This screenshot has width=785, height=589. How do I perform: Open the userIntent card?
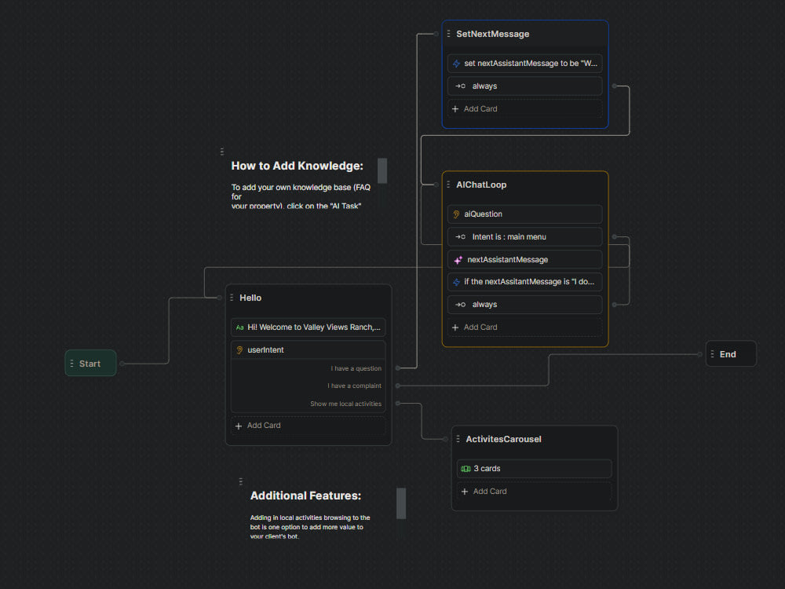[x=308, y=350]
